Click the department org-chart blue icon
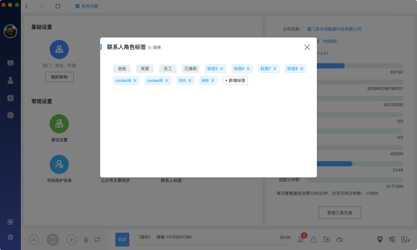 click(59, 49)
